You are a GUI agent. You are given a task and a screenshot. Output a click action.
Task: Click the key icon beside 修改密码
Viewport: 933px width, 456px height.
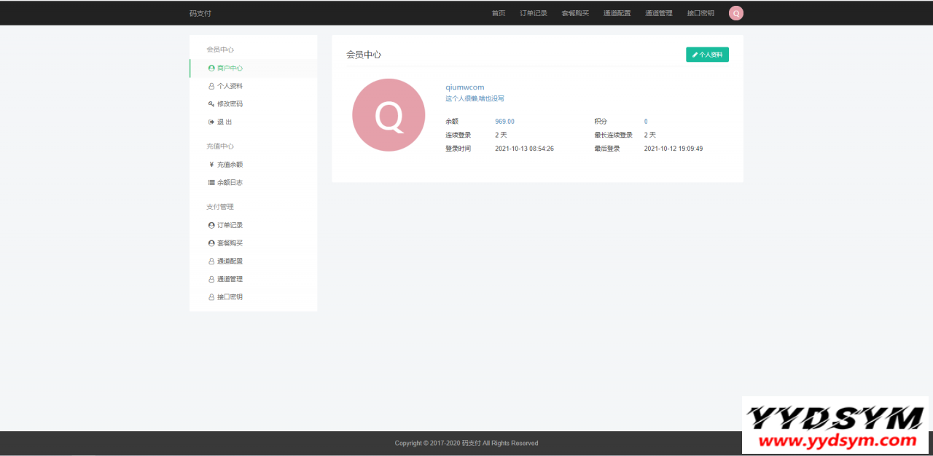tap(211, 104)
